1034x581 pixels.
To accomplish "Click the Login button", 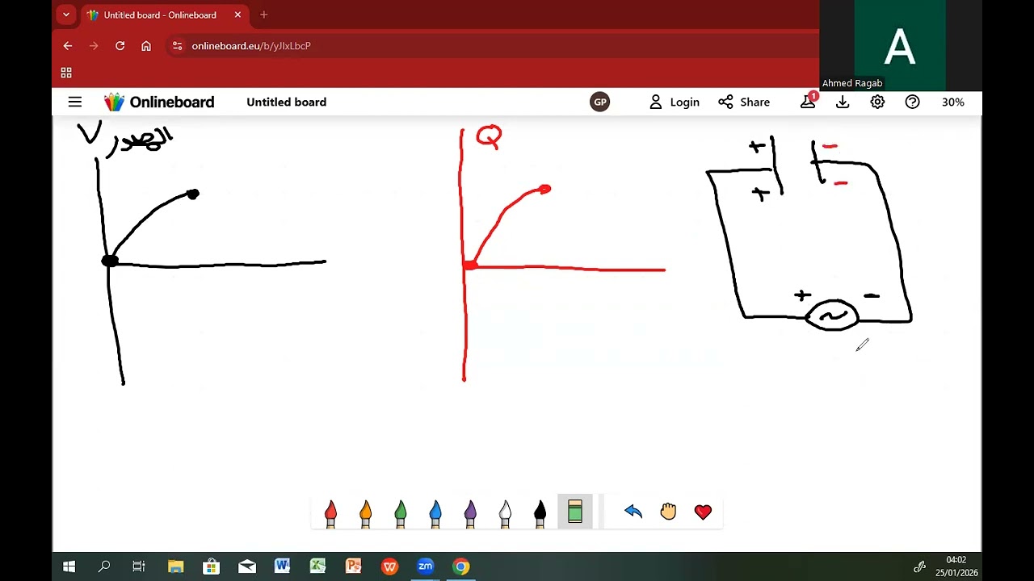I will 675,102.
